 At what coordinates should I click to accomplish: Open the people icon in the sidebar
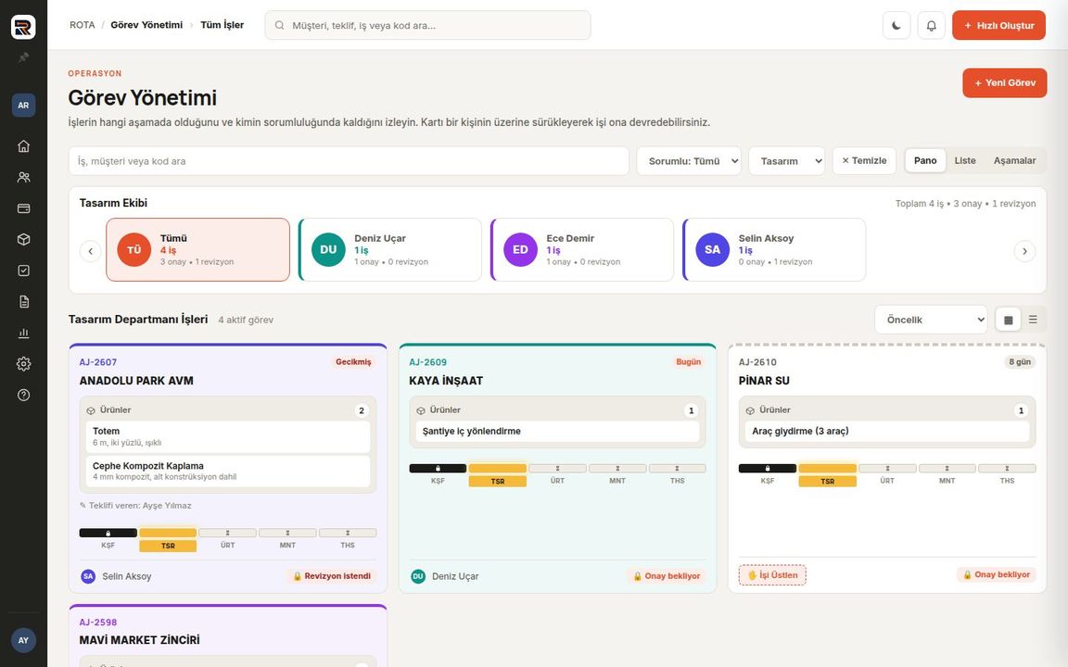click(23, 177)
